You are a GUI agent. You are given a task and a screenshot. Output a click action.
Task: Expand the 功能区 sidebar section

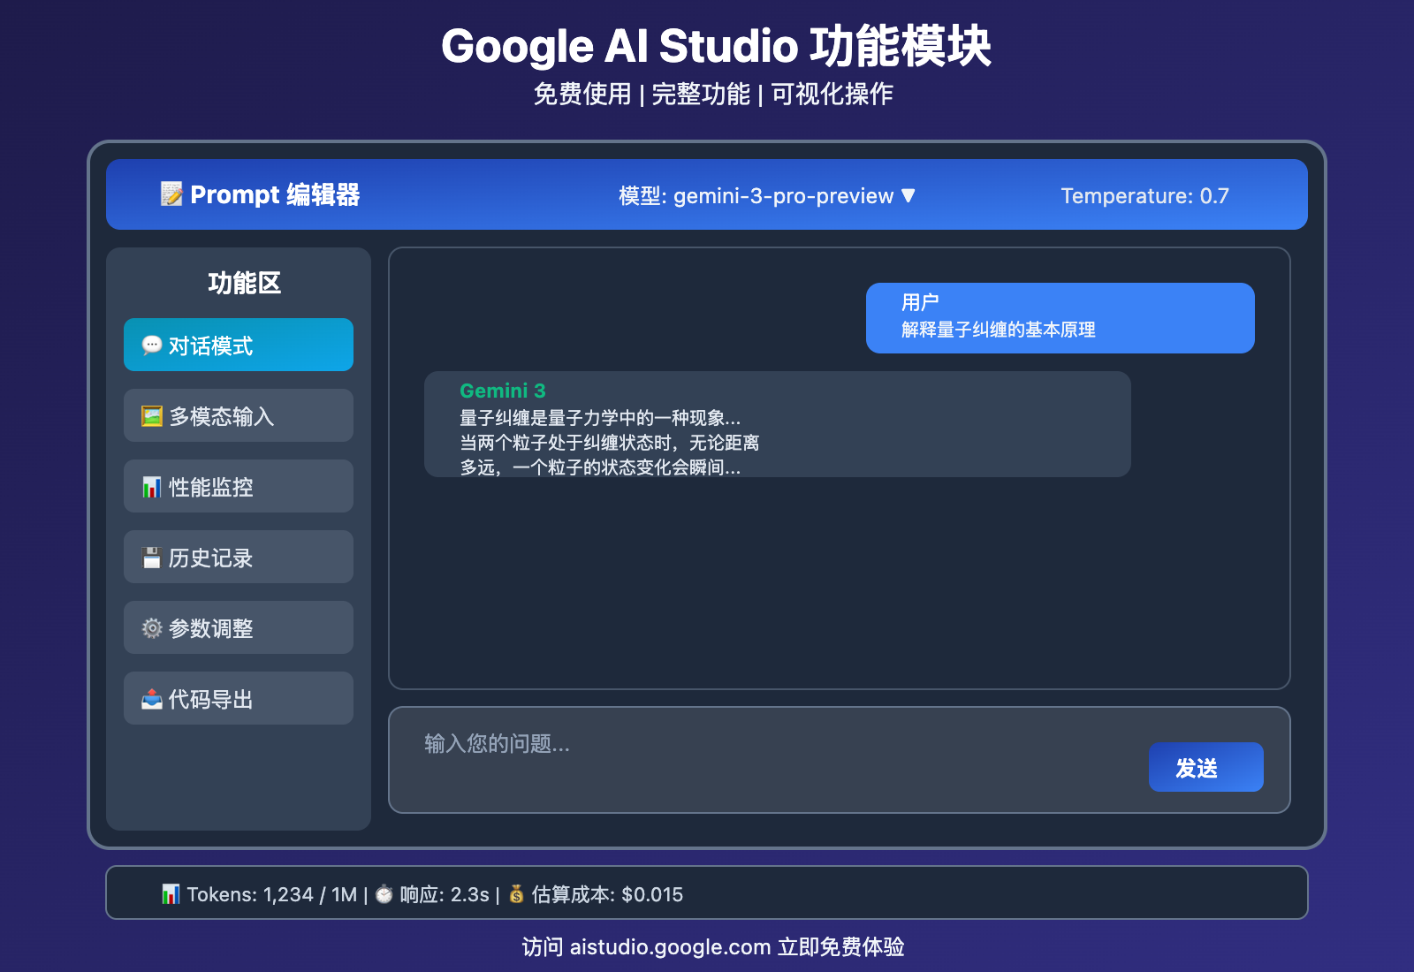(x=243, y=283)
